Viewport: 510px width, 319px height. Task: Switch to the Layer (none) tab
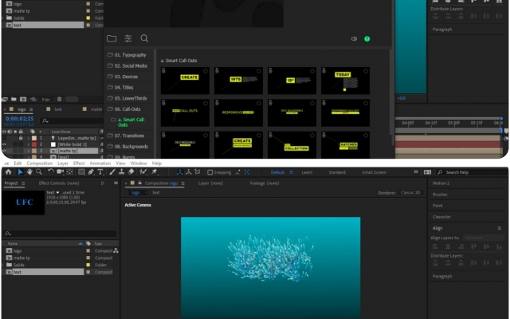coord(210,183)
